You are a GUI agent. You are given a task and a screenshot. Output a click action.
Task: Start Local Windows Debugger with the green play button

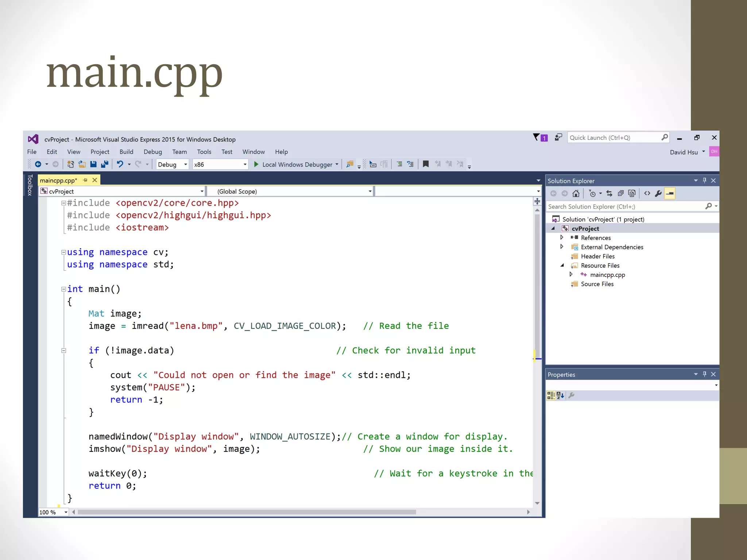point(256,164)
